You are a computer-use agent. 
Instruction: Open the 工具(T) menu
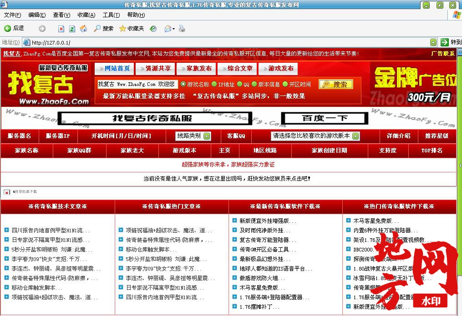click(x=111, y=15)
